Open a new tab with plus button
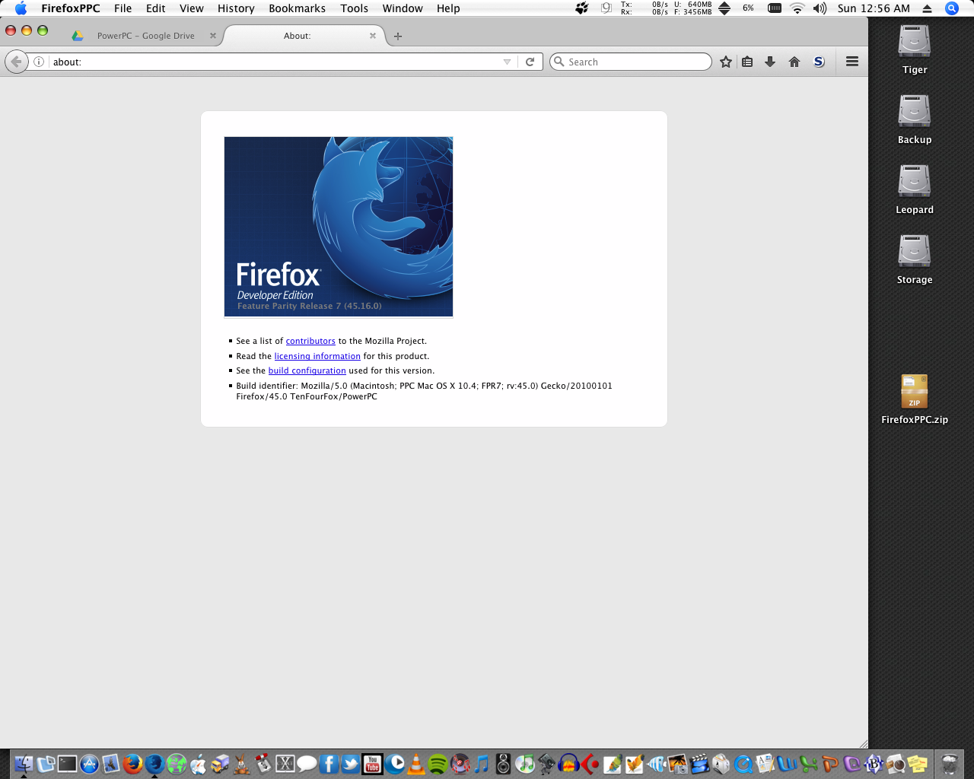The width and height of the screenshot is (974, 779). [397, 36]
